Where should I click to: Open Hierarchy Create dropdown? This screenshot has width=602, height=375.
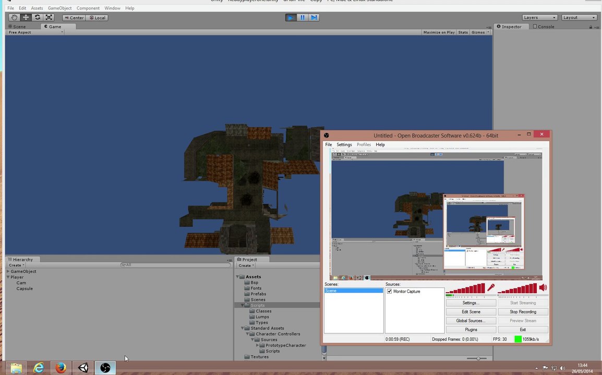point(16,265)
